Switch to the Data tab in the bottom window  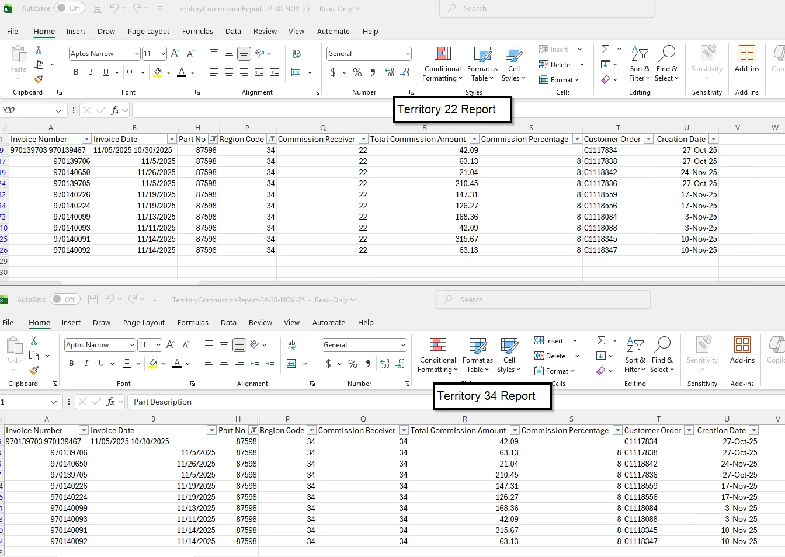(x=228, y=323)
